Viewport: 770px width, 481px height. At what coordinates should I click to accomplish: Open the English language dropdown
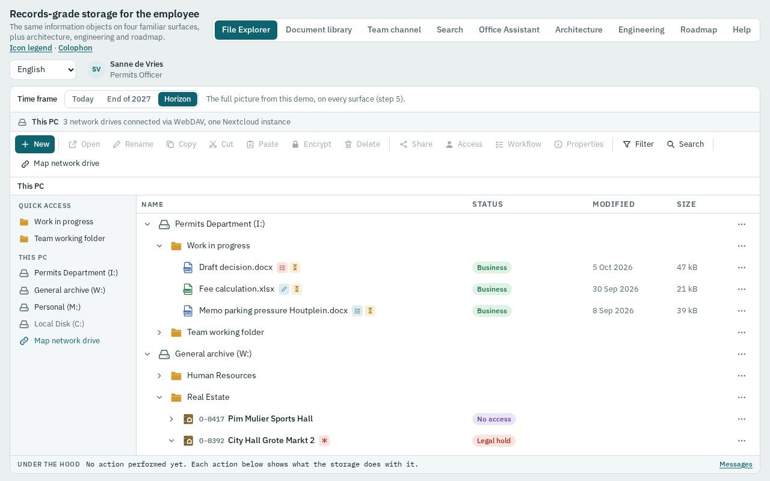[x=43, y=70]
